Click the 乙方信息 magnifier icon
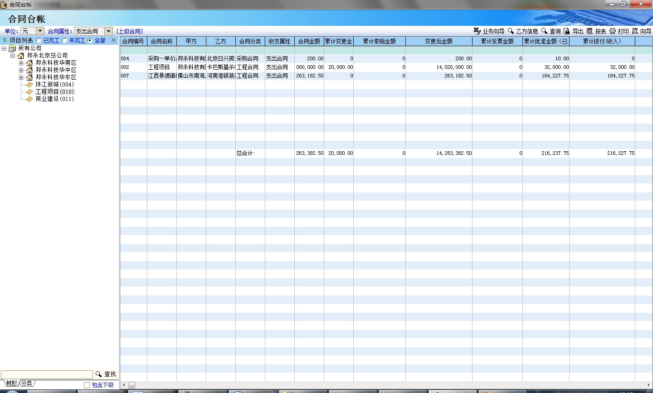 (x=511, y=31)
